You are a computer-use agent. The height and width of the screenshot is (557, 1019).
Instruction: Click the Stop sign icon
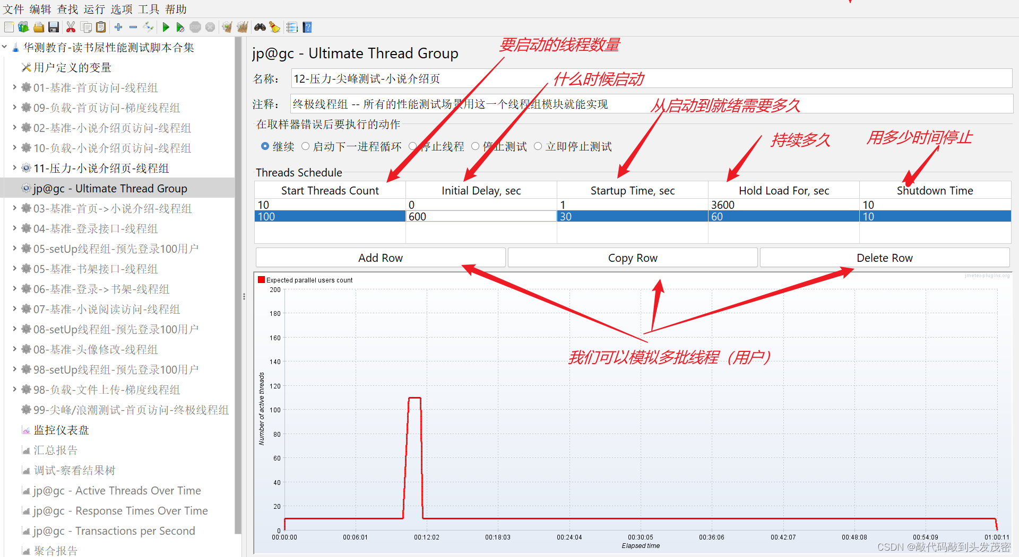[195, 27]
